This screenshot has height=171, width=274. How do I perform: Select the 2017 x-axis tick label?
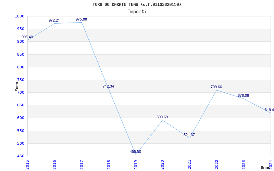(x=82, y=165)
